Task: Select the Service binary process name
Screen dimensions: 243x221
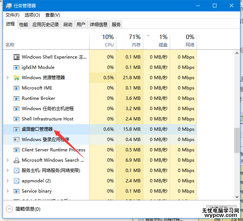Action: click(x=36, y=191)
